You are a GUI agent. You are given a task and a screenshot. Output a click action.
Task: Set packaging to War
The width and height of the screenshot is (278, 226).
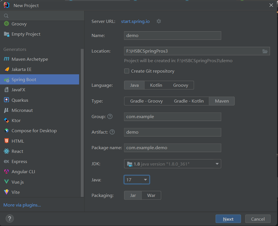(x=151, y=195)
